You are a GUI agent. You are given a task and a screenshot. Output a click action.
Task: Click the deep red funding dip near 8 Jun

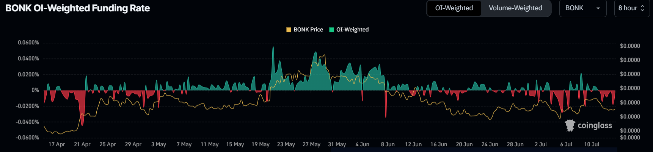[x=386, y=104]
